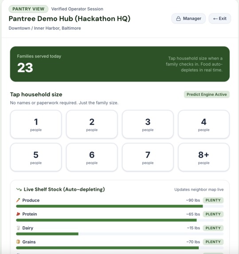The width and height of the screenshot is (239, 254).
Task: Click the 'Grains' row label
Action: coord(29,242)
